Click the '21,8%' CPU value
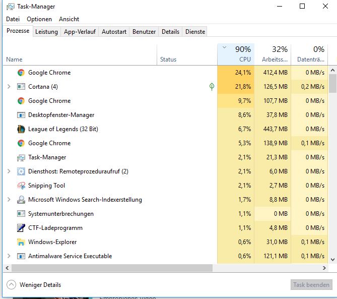 243,87
